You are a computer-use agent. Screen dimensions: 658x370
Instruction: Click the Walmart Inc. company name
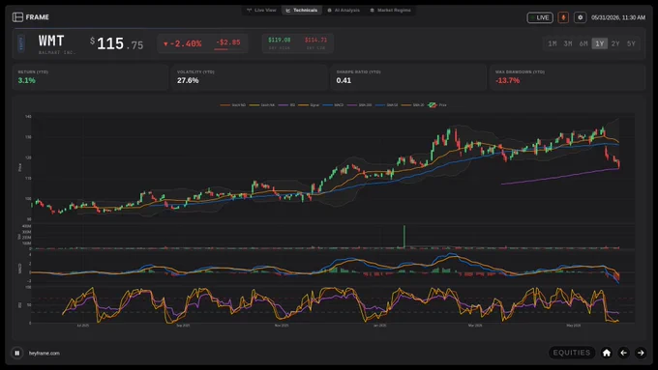coord(57,52)
